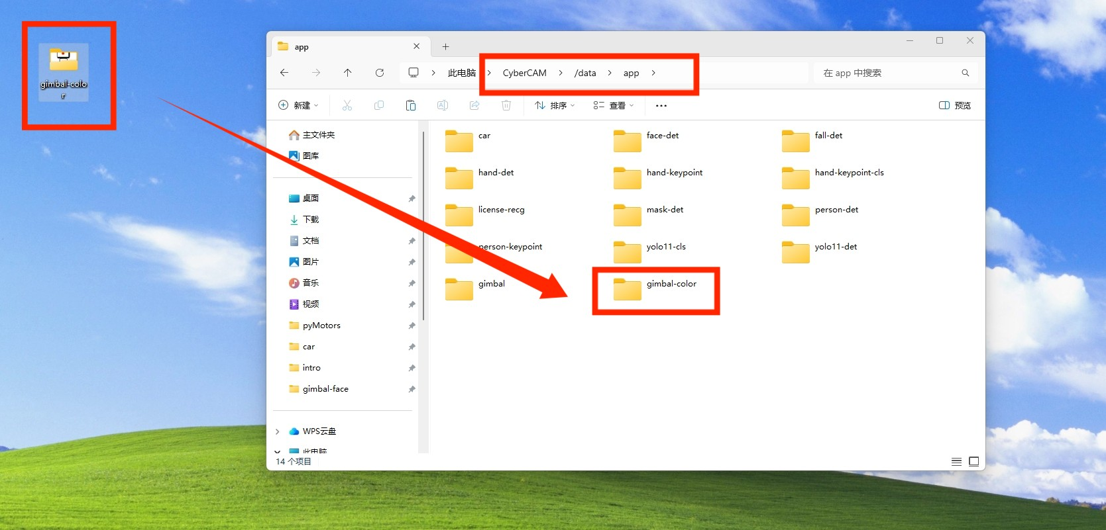Viewport: 1106px width, 530px height.
Task: Click the forward navigation arrow
Action: [316, 73]
